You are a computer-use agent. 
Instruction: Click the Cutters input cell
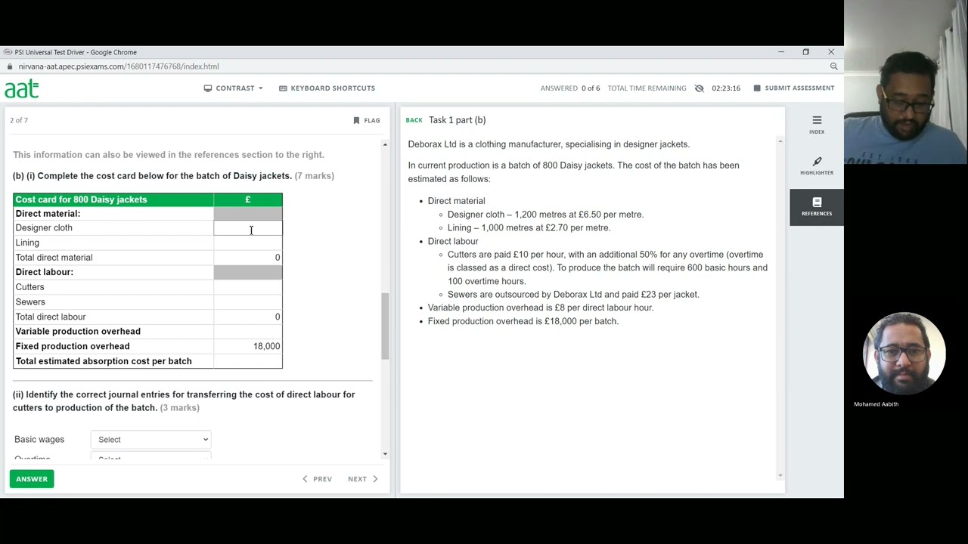pos(247,287)
